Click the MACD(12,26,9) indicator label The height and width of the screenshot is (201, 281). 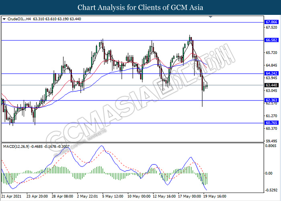pyautogui.click(x=16, y=147)
